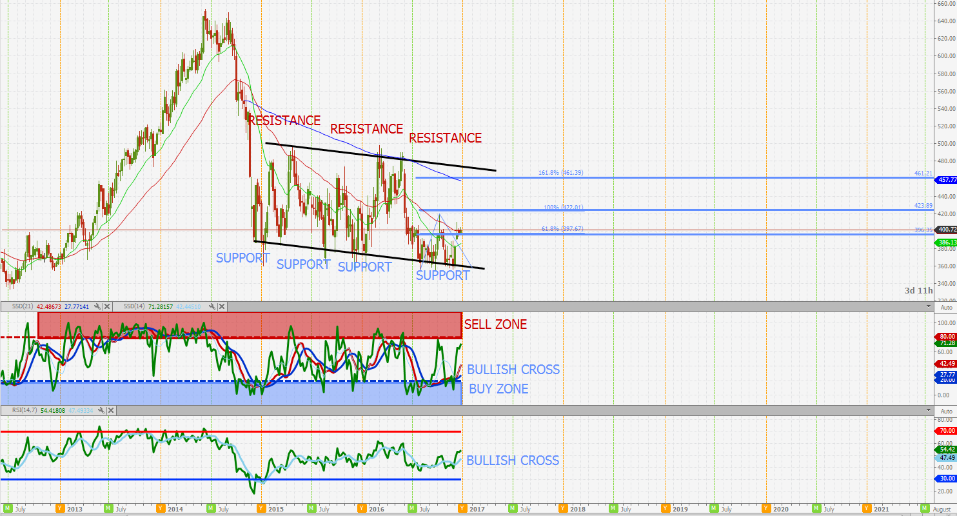Viewport: 957px width, 516px height.
Task: Click the August label at the bottom right
Action: tap(942, 509)
